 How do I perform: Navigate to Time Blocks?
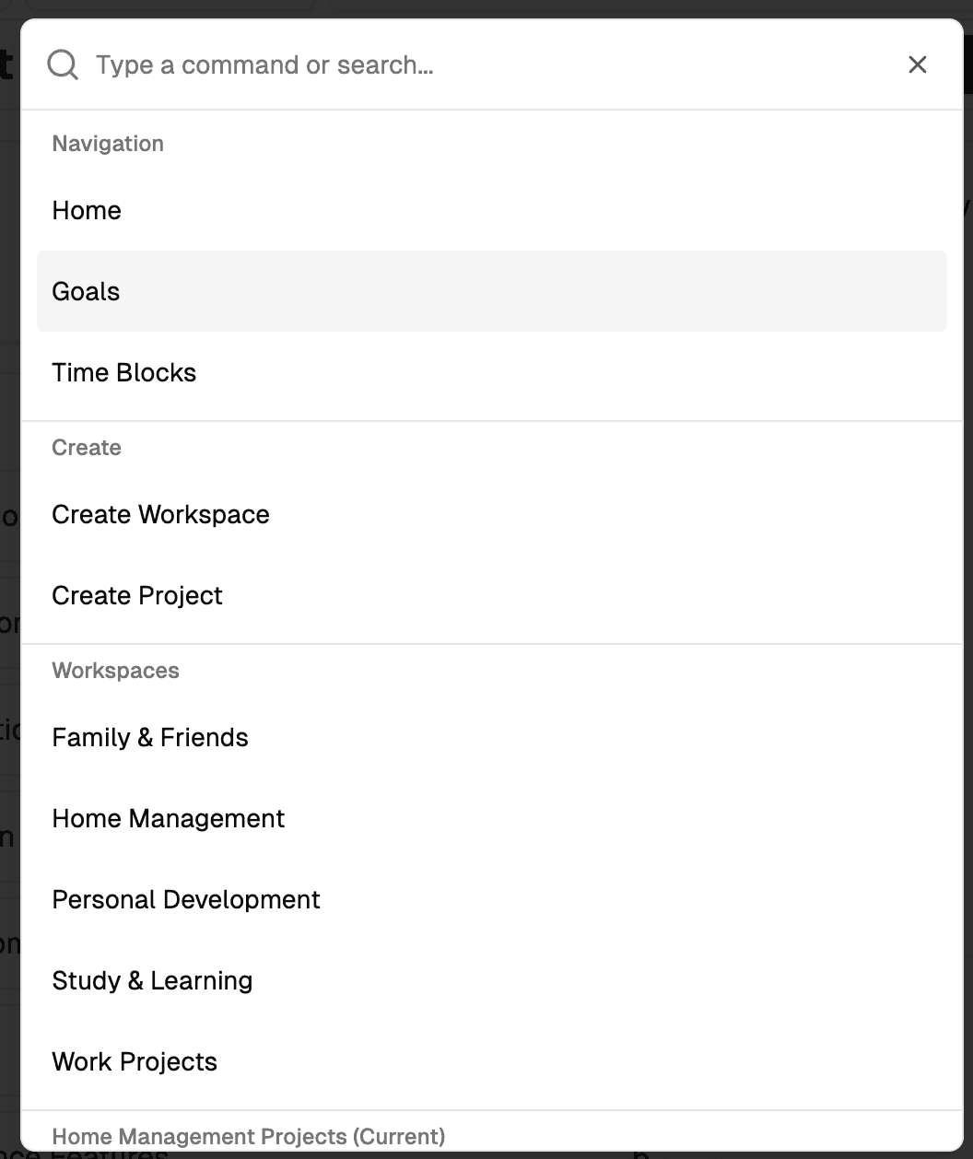124,372
